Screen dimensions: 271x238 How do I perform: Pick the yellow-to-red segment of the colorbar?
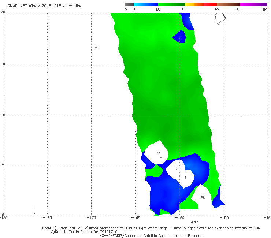point(201,4)
